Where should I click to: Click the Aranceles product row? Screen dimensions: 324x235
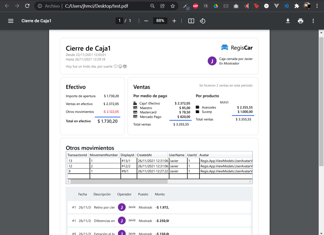pos(224,108)
